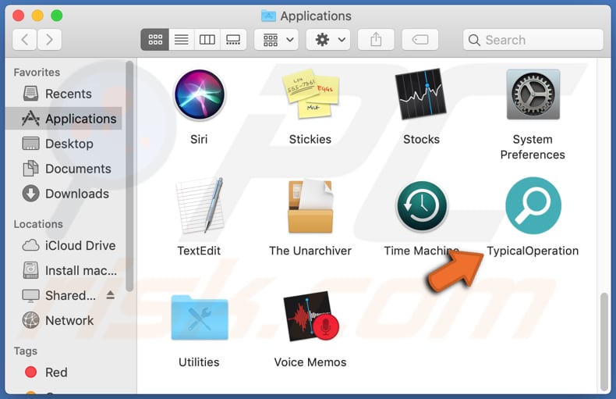
Task: Click the Edit Tags toolbar button
Action: coord(420,39)
